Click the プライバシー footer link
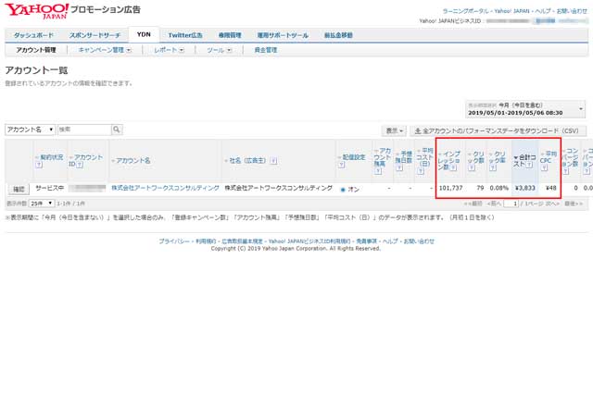The image size is (593, 395). (174, 241)
